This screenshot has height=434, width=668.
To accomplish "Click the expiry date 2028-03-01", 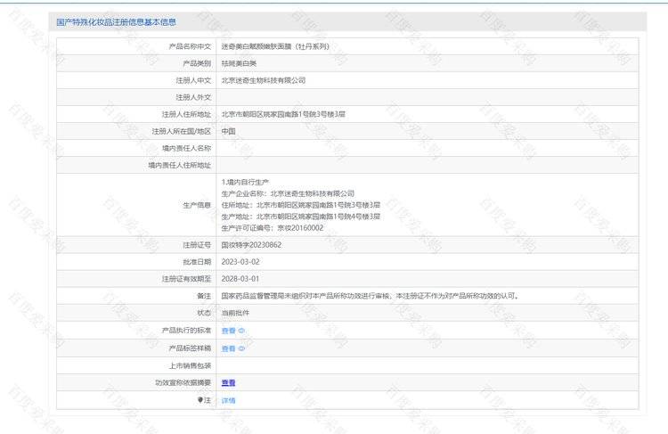I will click(x=240, y=279).
